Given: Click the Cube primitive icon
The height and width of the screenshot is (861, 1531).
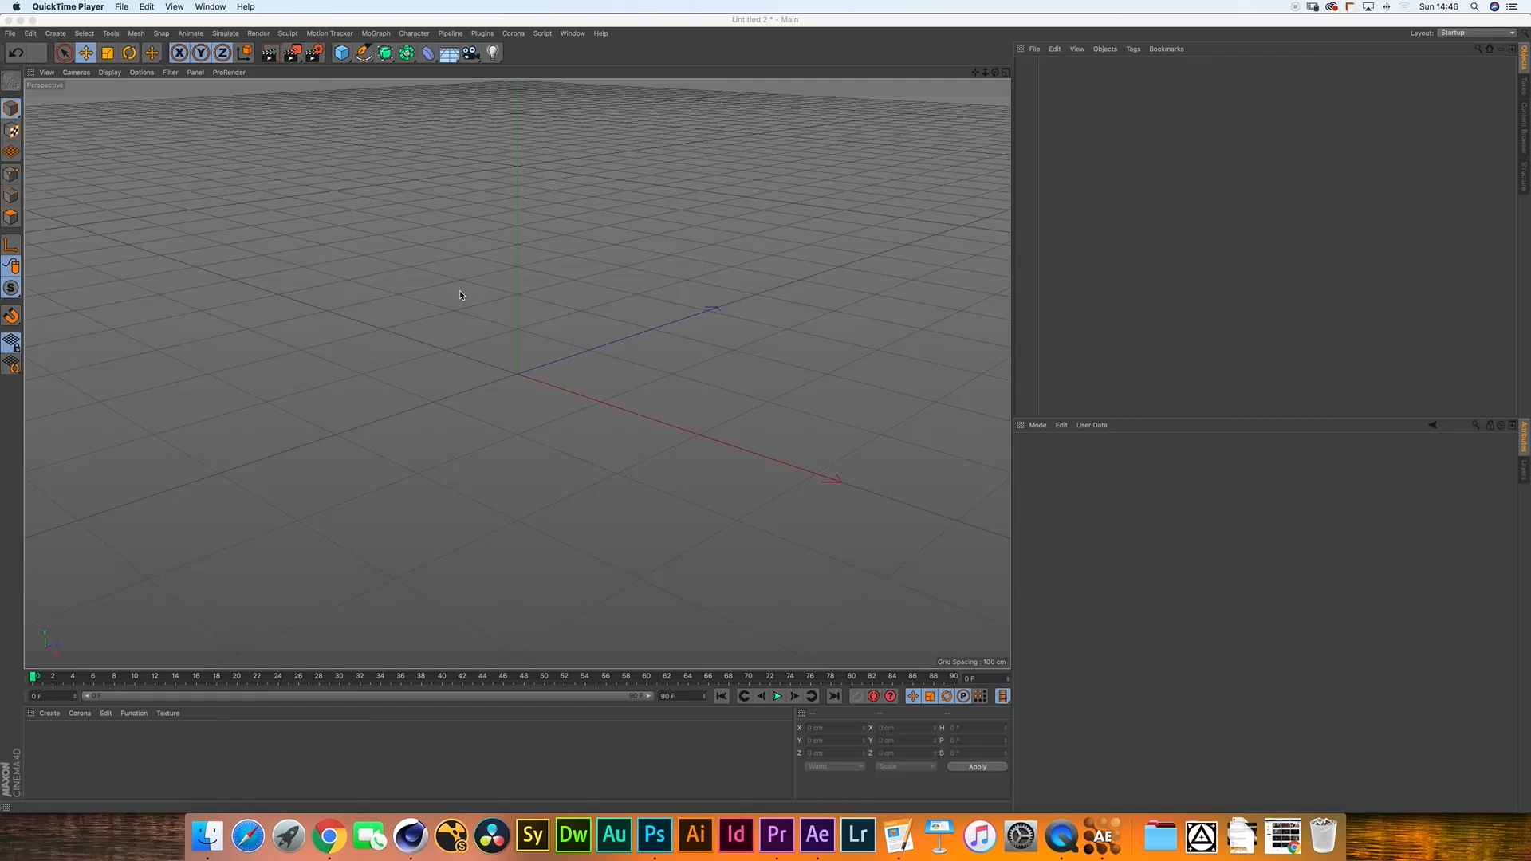Looking at the screenshot, I should [x=342, y=53].
